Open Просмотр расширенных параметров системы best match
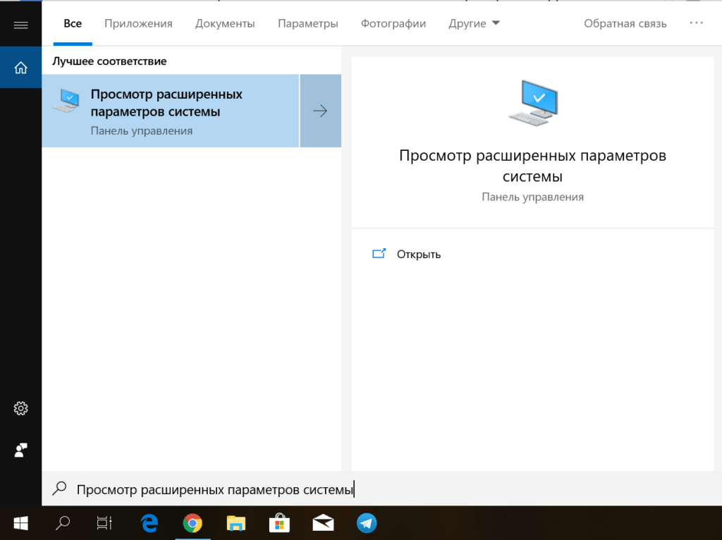The image size is (722, 540). 171,111
